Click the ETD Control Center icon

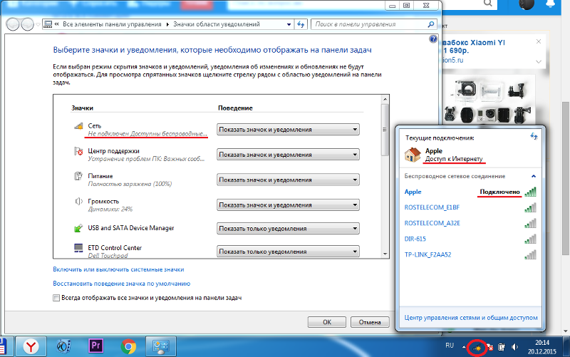click(x=78, y=248)
